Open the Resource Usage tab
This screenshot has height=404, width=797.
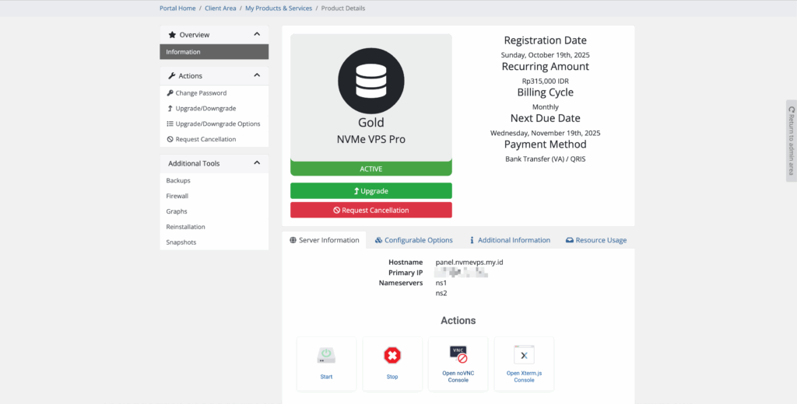point(595,240)
